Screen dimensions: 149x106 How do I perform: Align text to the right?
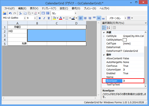90,18
